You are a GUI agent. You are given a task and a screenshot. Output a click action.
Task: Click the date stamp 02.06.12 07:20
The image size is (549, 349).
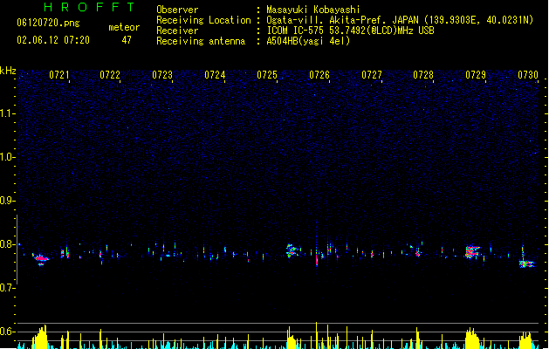(x=53, y=40)
